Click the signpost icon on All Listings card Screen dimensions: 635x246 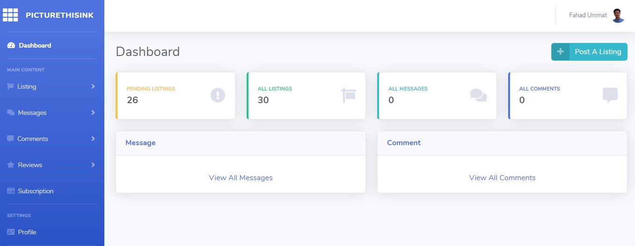point(349,95)
